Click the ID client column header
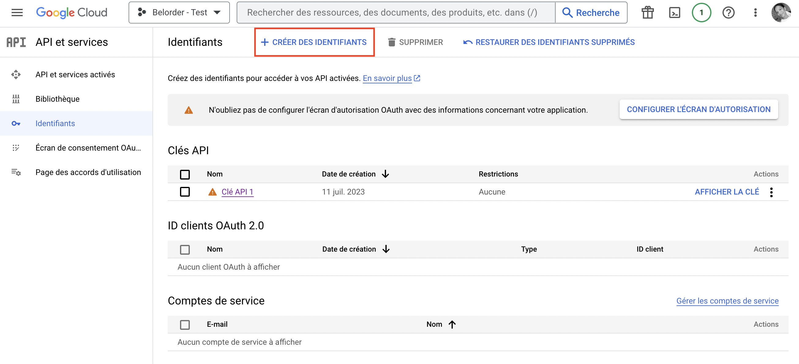 tap(650, 249)
